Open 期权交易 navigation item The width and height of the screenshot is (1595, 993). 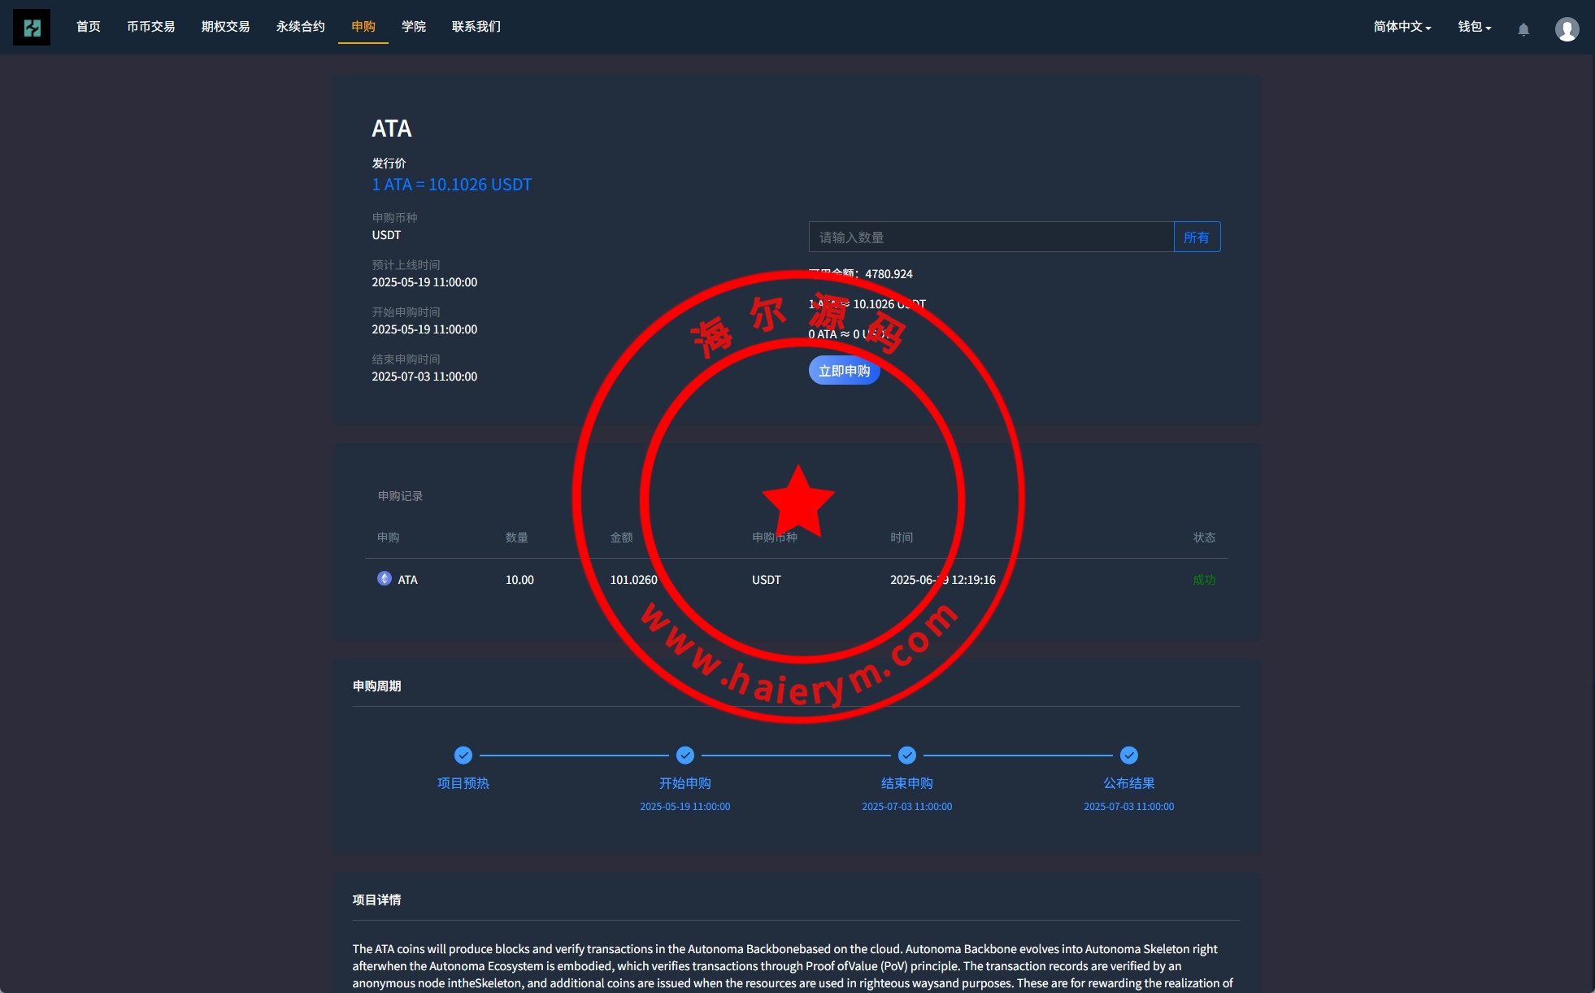[226, 27]
